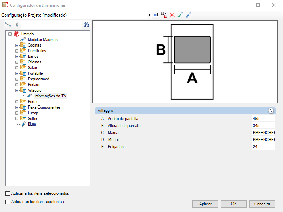Enable Aplicar a los itens seleccionados checkbox
This screenshot has width=283, height=212.
pyautogui.click(x=8, y=194)
